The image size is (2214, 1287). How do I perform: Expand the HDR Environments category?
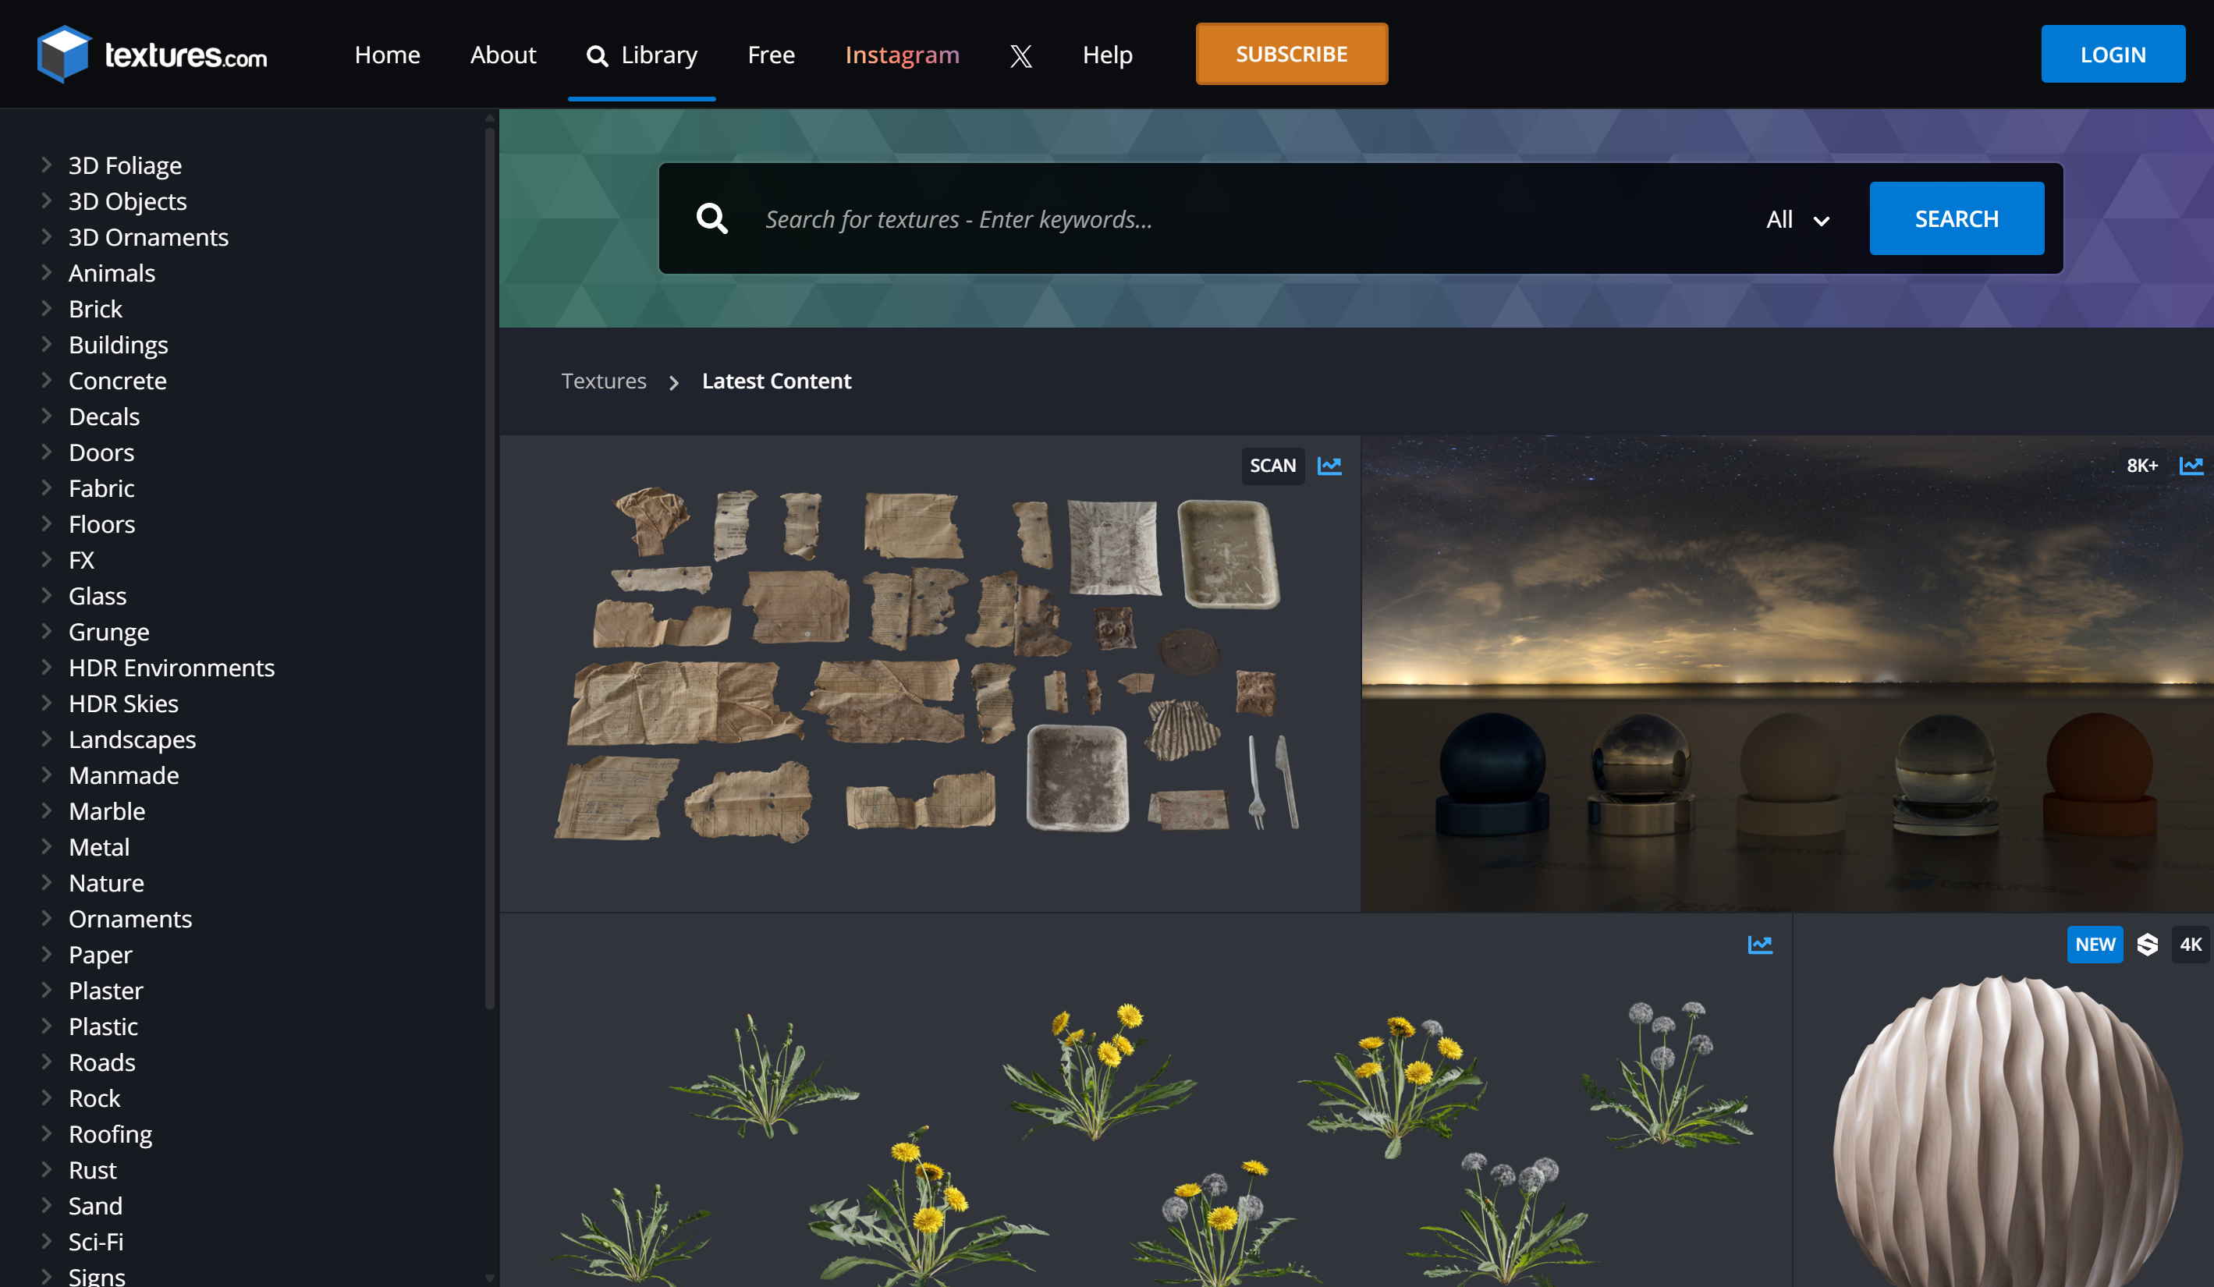tap(172, 668)
